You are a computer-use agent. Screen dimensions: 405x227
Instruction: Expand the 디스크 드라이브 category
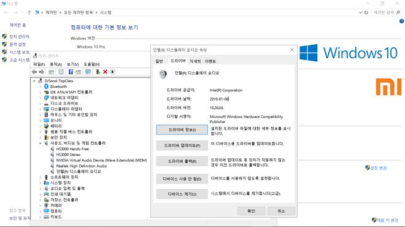(x=40, y=103)
